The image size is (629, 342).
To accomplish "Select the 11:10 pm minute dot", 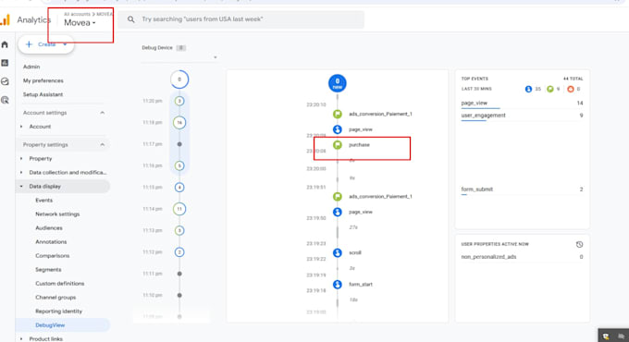I will point(179,296).
